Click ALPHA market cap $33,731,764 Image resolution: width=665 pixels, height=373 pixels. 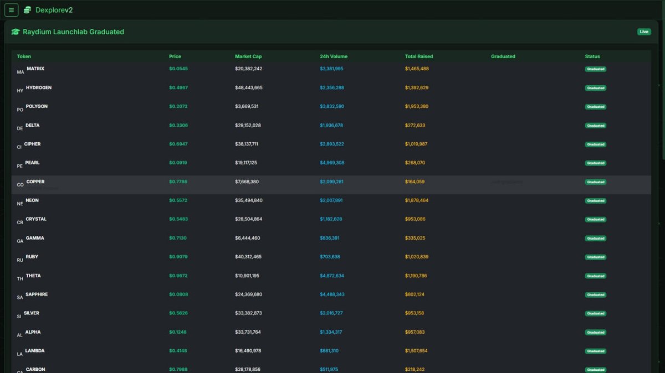pos(248,332)
